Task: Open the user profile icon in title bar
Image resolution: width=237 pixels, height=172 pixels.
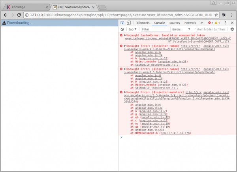Action: [x=214, y=3]
